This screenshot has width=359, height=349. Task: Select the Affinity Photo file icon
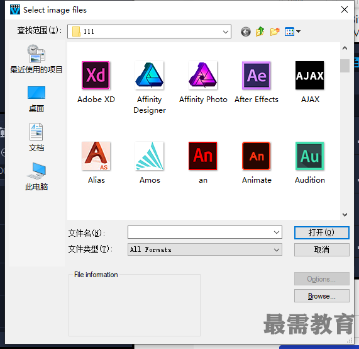[x=203, y=75]
